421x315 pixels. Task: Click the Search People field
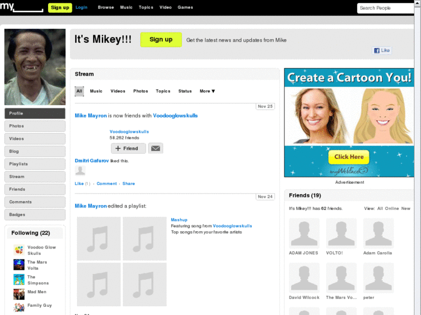pos(386,8)
